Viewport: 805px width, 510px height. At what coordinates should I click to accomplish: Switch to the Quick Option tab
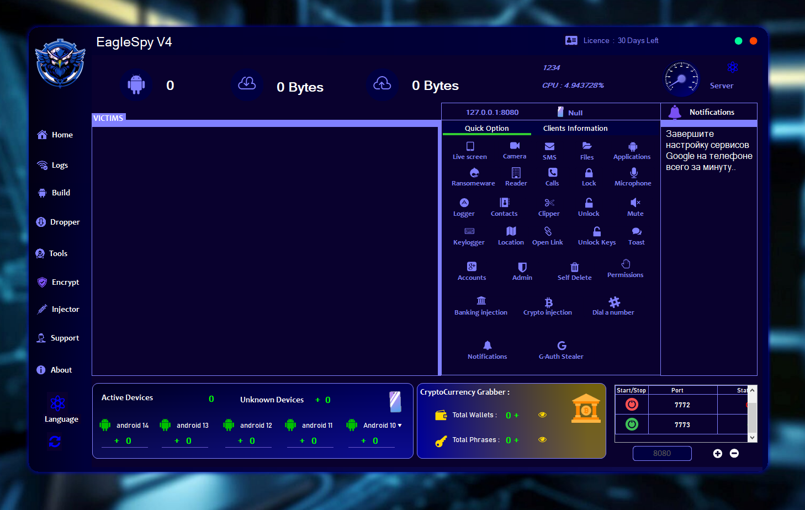(487, 129)
